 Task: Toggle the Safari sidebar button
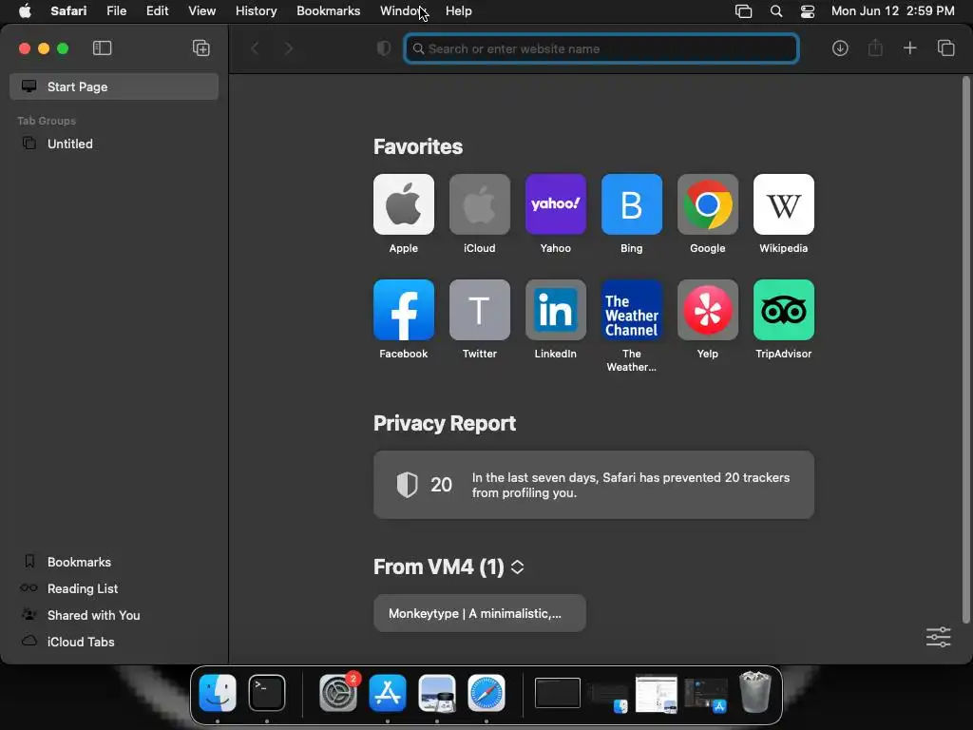(102, 48)
